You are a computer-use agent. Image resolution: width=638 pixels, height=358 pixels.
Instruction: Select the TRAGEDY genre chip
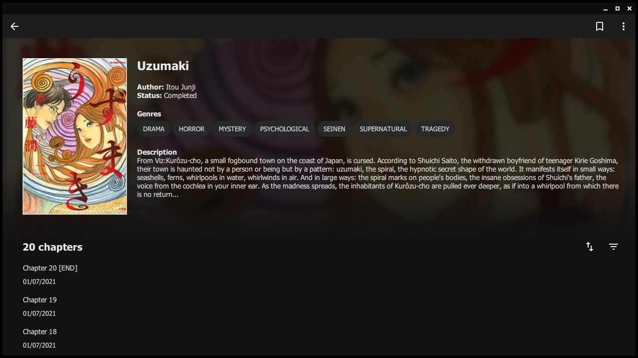435,129
